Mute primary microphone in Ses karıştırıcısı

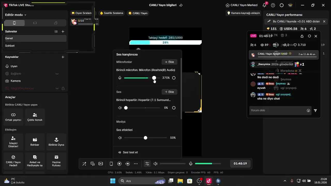pos(120,78)
